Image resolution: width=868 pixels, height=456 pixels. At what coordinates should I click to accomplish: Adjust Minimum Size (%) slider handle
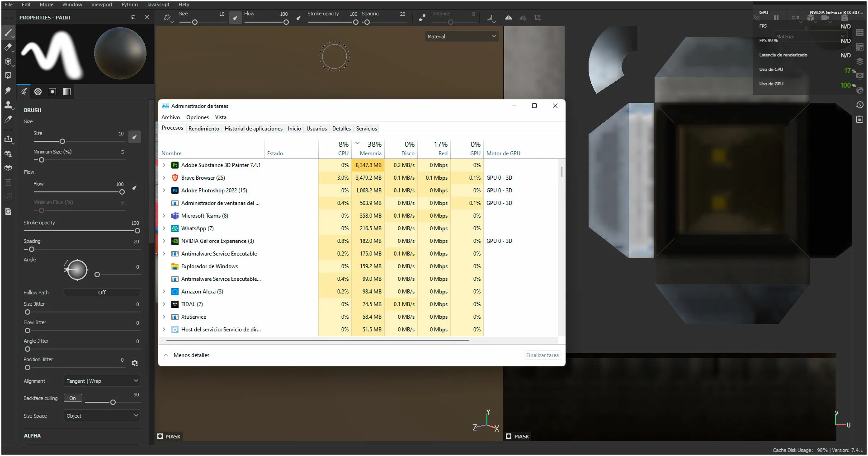tap(42, 160)
